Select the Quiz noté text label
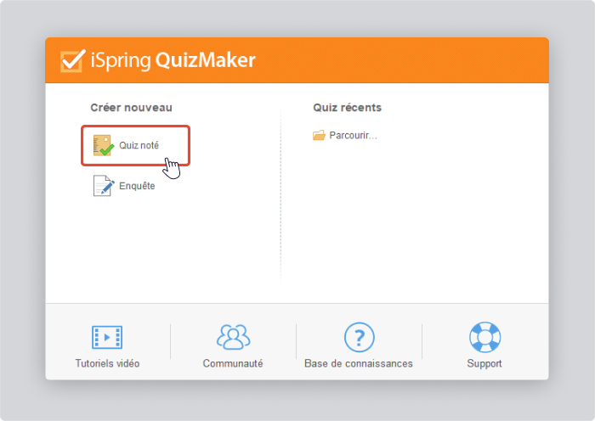595x421 pixels. click(139, 145)
